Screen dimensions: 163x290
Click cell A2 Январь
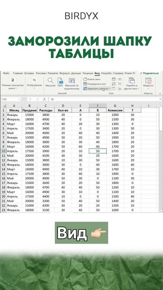point(14,115)
